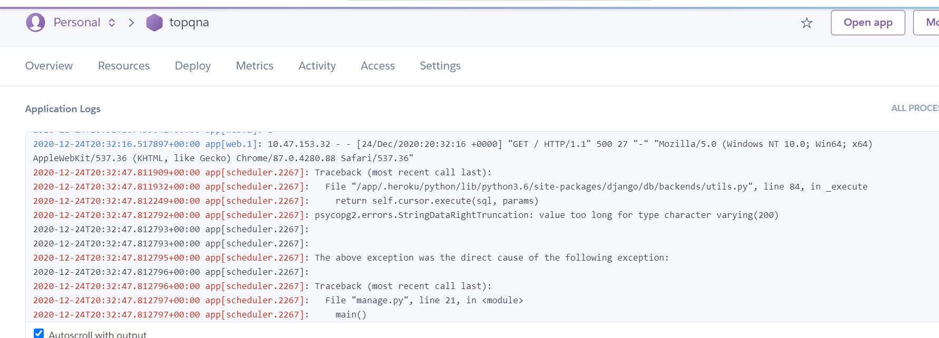Go to the Metrics tab

(255, 66)
